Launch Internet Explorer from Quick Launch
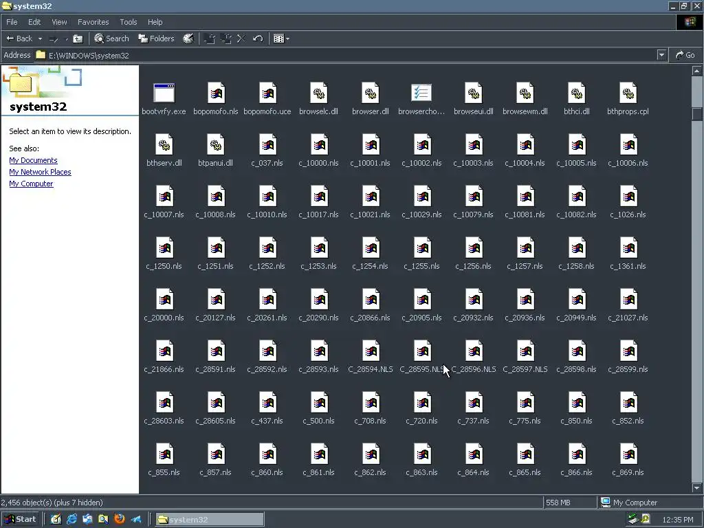 click(71, 519)
